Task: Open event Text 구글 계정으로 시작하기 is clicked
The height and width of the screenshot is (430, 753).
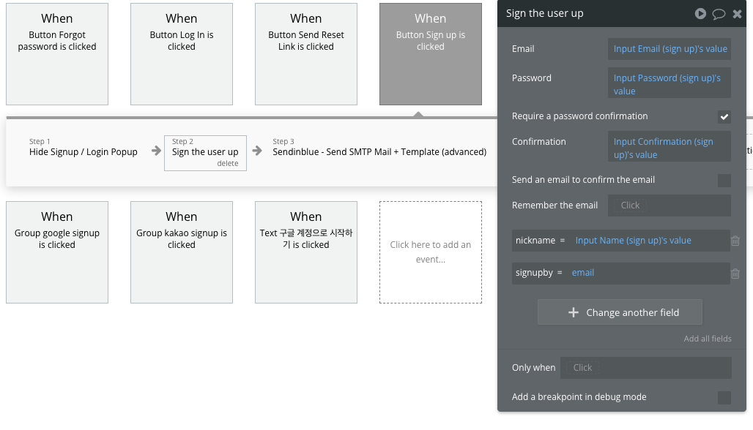Action: point(306,252)
